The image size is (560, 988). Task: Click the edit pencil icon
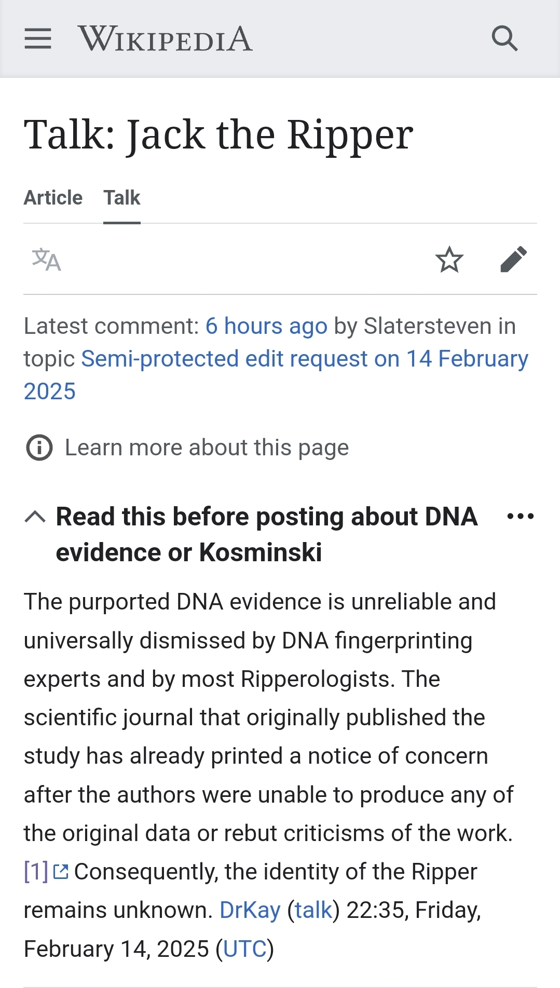coord(513,260)
